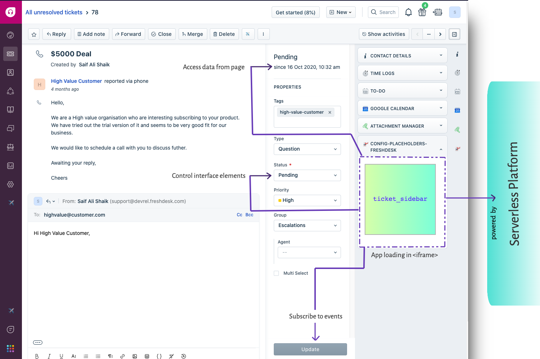Image resolution: width=540 pixels, height=359 pixels.
Task: Insert a hyperlink in the reply
Action: (x=123, y=356)
